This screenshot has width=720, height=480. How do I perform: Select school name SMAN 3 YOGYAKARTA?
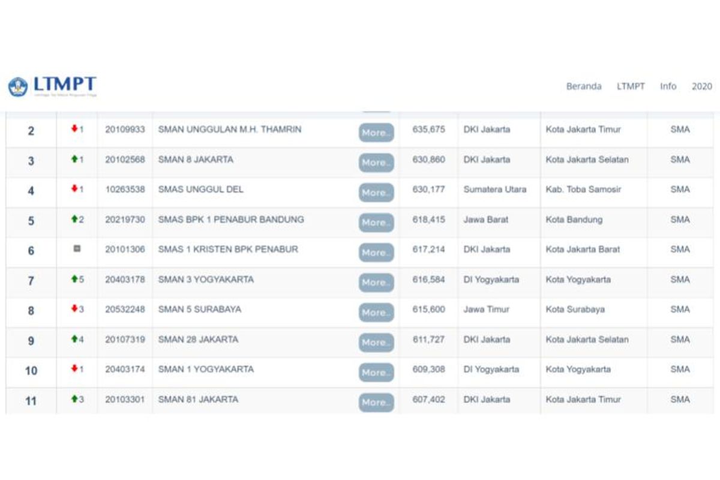[x=206, y=279]
